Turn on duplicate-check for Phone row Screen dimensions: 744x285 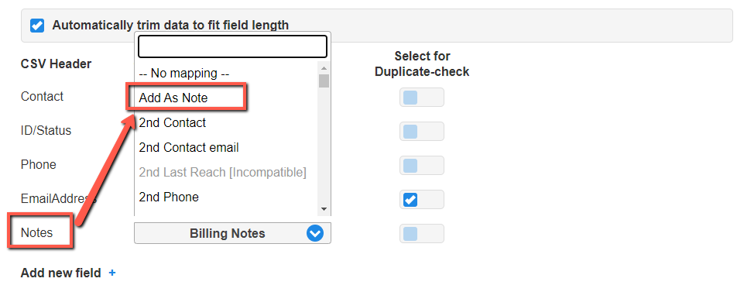point(421,165)
